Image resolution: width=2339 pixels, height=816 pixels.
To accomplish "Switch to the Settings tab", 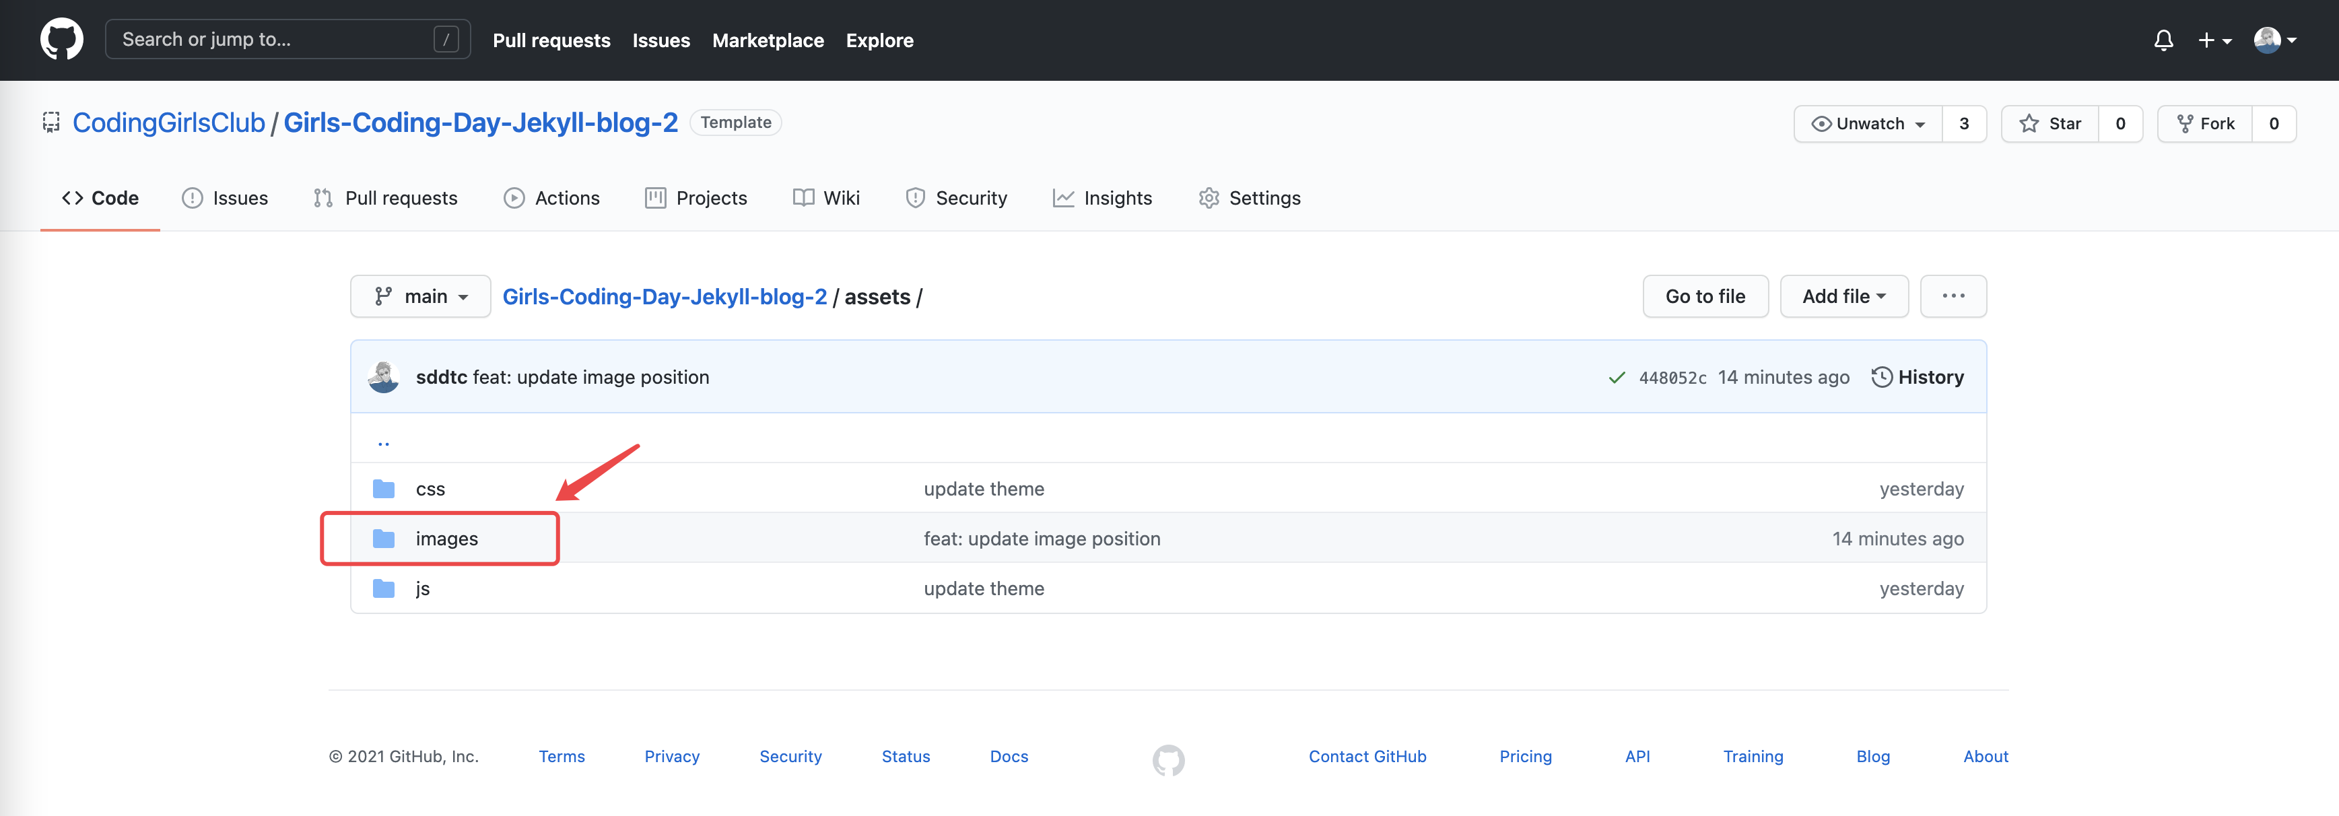I will click(x=1250, y=198).
